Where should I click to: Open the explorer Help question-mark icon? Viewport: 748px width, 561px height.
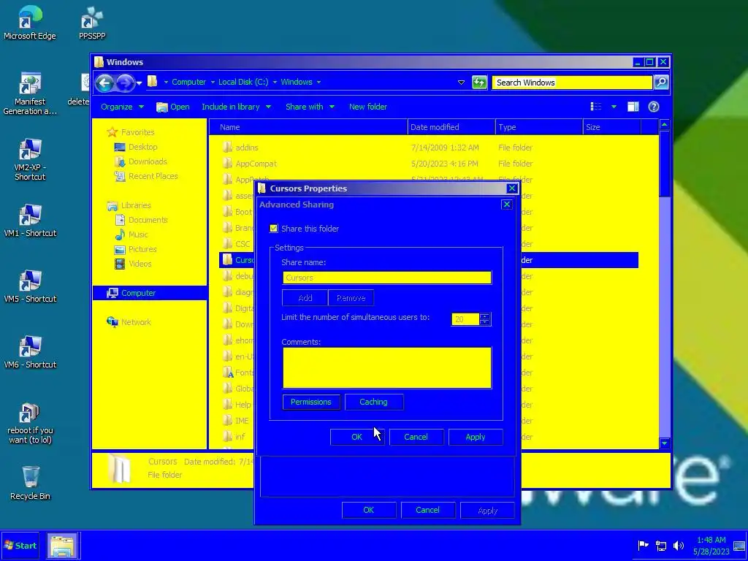pyautogui.click(x=654, y=107)
